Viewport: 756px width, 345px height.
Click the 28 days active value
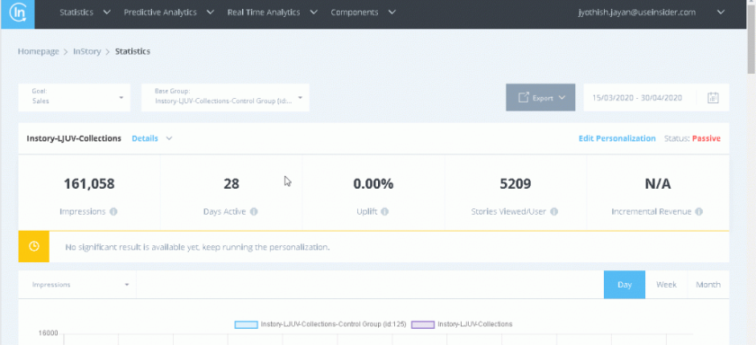231,184
